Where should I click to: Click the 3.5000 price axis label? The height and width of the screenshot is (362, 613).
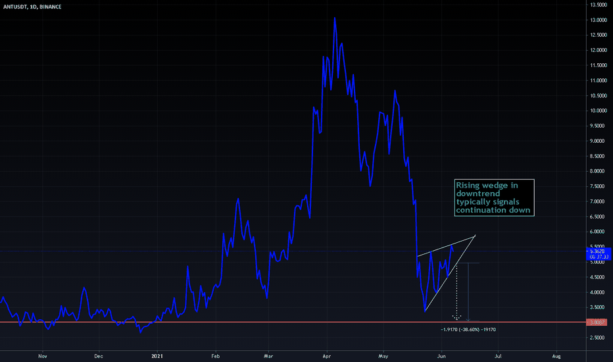click(x=599, y=307)
